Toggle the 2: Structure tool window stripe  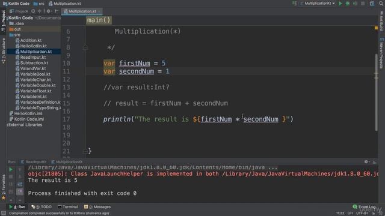point(3,51)
